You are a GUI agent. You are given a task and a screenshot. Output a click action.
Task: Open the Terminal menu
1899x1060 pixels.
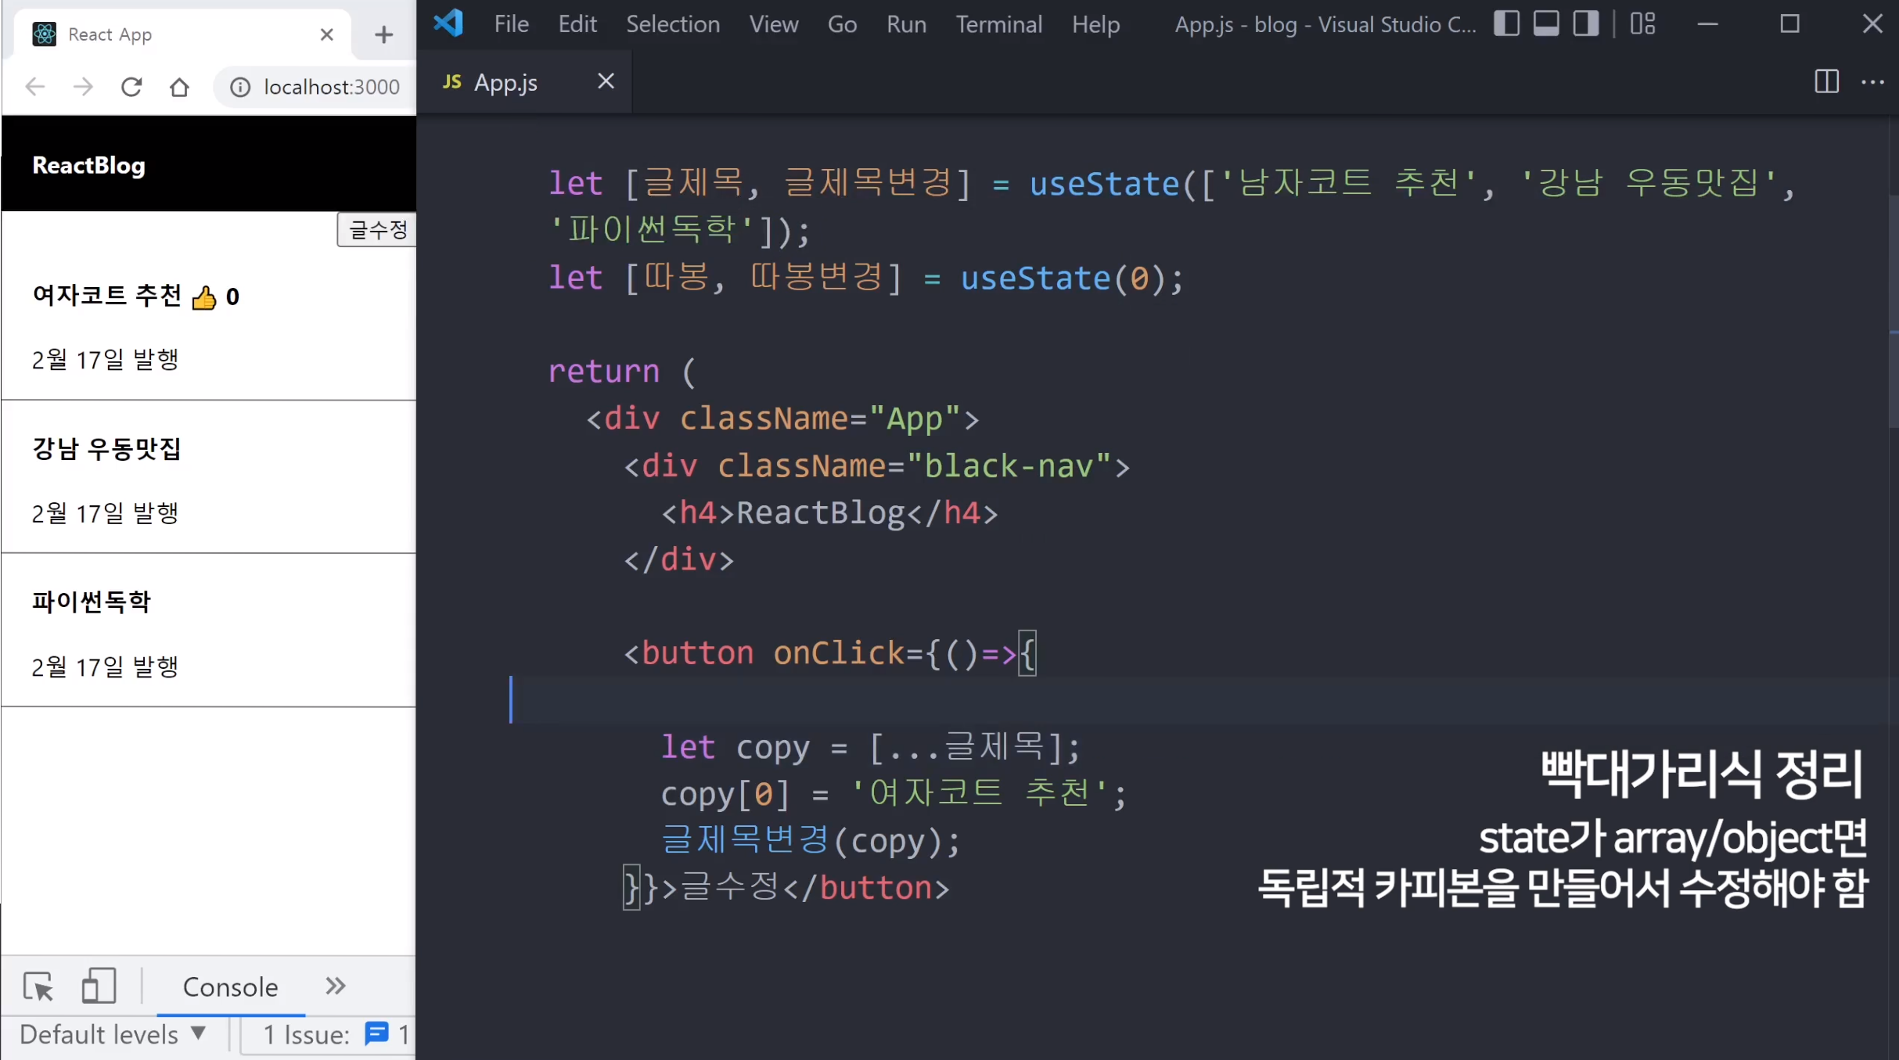[998, 24]
